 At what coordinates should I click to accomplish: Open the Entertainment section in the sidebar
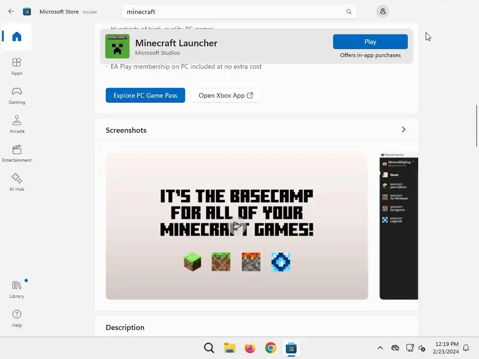pyautogui.click(x=17, y=153)
